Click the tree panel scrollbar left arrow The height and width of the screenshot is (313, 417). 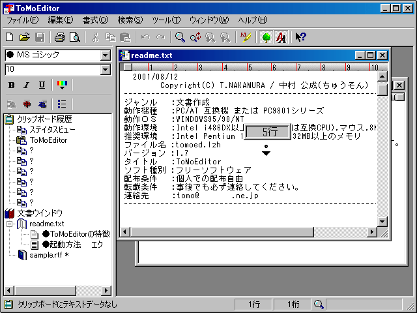8,290
